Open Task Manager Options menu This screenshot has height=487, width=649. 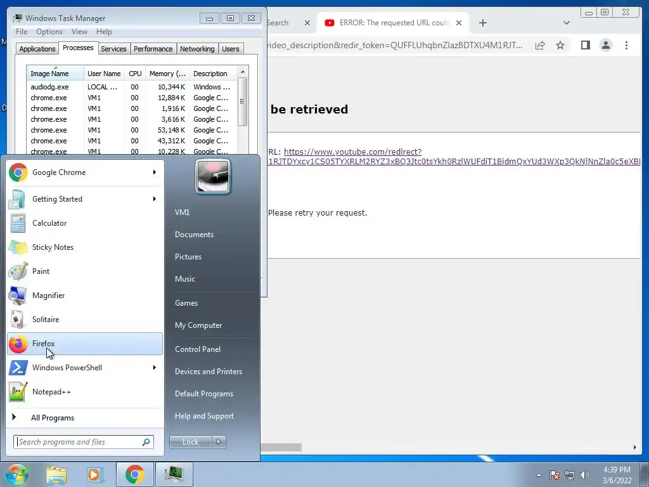(x=49, y=32)
